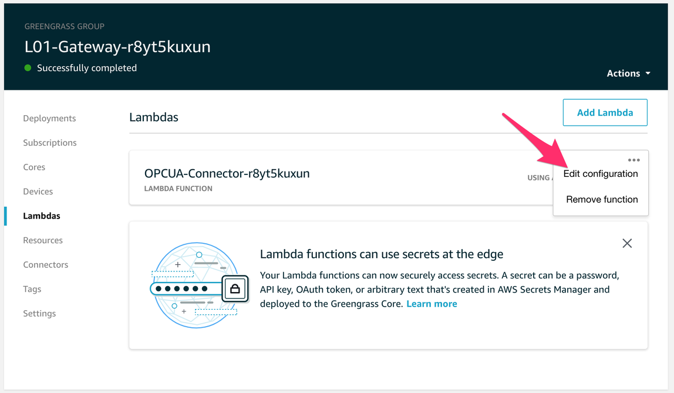
Task: Open the Actions dropdown
Action: point(628,73)
